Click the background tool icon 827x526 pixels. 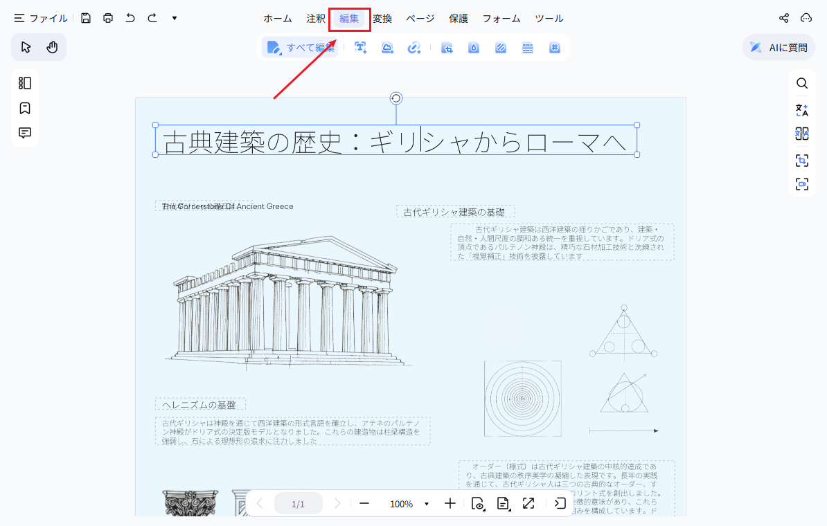click(501, 48)
